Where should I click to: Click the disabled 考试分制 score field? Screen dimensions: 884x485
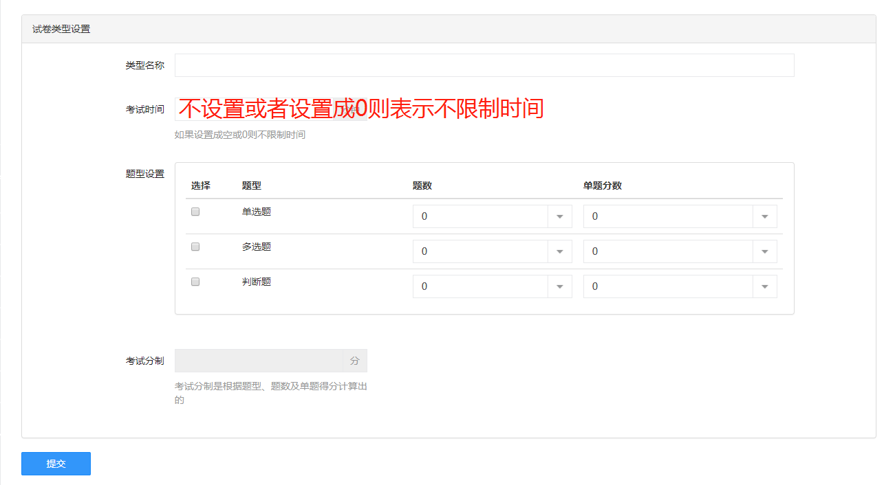click(259, 361)
